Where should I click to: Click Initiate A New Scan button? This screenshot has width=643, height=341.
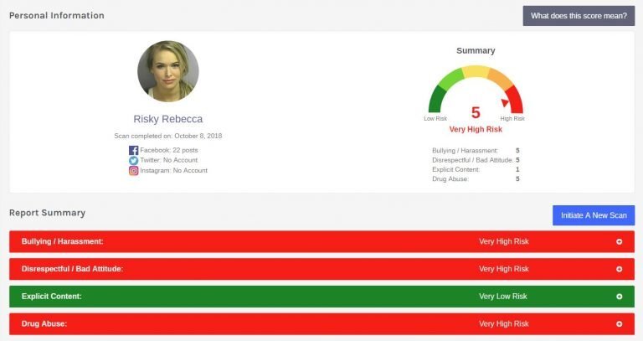pyautogui.click(x=594, y=215)
